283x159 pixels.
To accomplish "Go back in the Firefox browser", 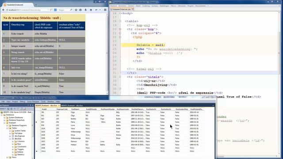I will click(x=3, y=10).
